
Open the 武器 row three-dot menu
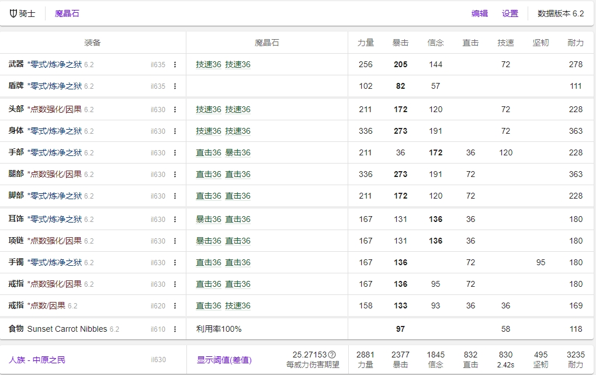click(x=175, y=65)
